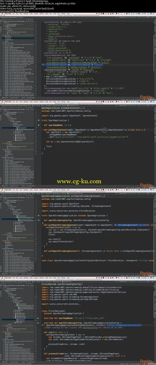Click the line "ssc.awaitTermination()"
The height and width of the screenshot is (365, 156).
[x=60, y=241]
